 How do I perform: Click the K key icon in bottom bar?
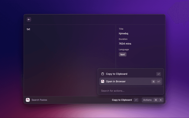[x=161, y=100]
